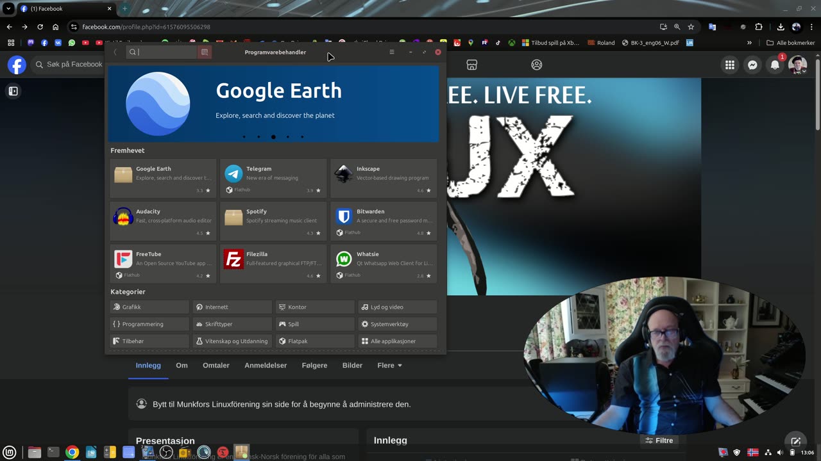
Task: Select last banner carousel dot
Action: click(302, 136)
